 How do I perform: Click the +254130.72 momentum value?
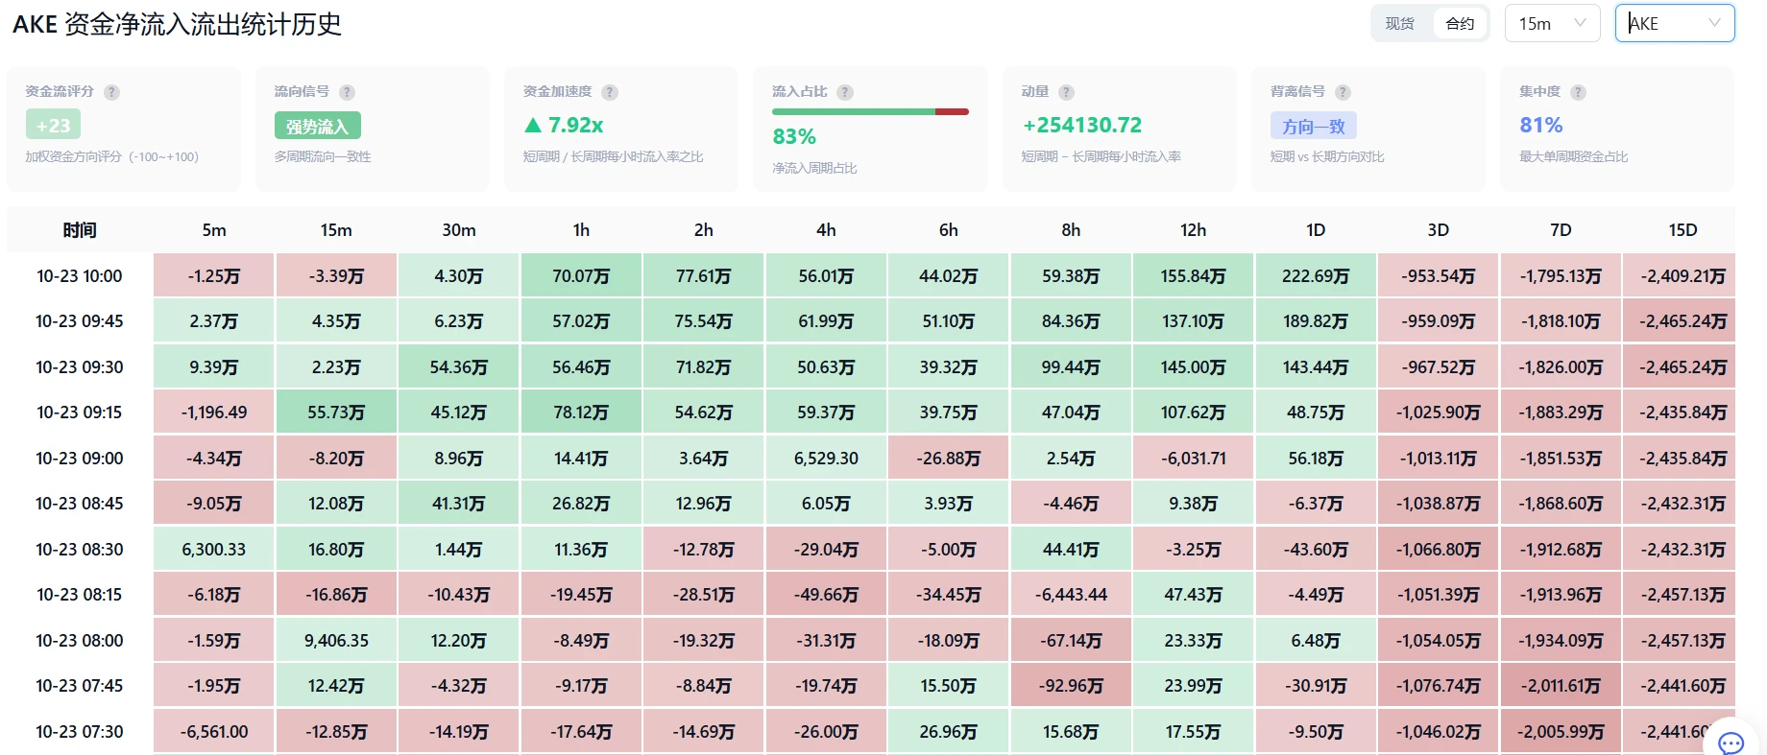pos(1082,126)
